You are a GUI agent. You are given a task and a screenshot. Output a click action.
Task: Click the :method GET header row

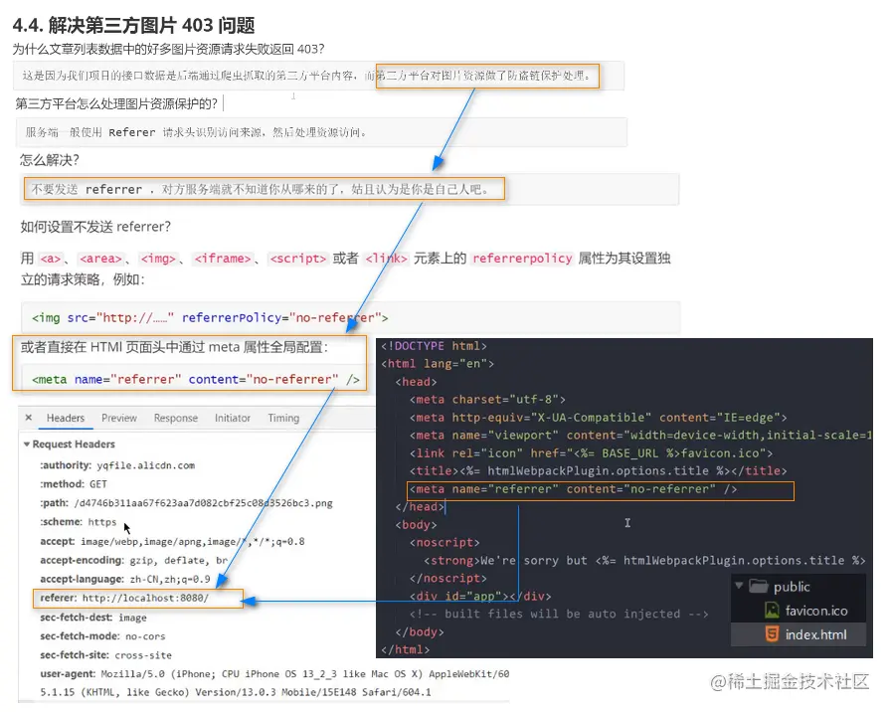74,484
